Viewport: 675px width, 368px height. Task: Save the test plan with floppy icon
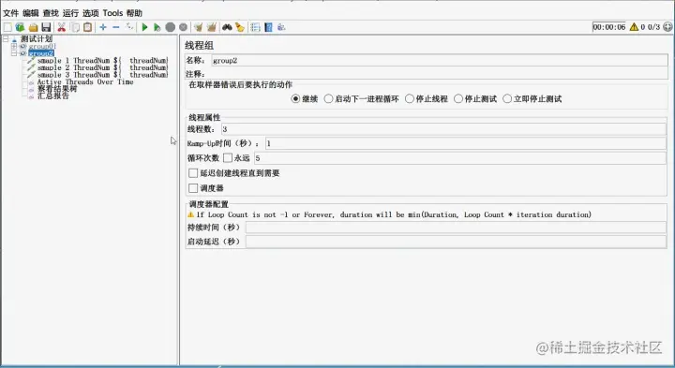pos(46,27)
